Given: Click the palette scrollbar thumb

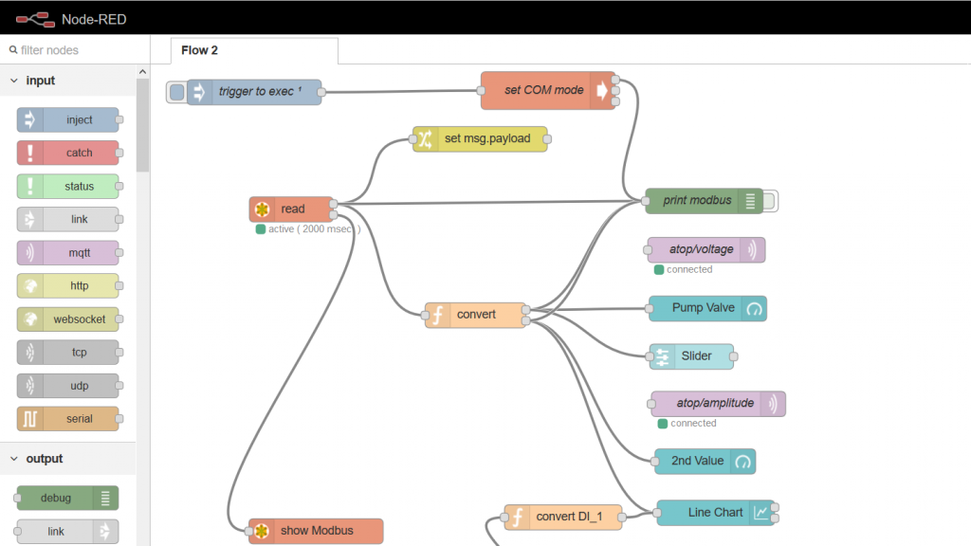Looking at the screenshot, I should [x=142, y=125].
